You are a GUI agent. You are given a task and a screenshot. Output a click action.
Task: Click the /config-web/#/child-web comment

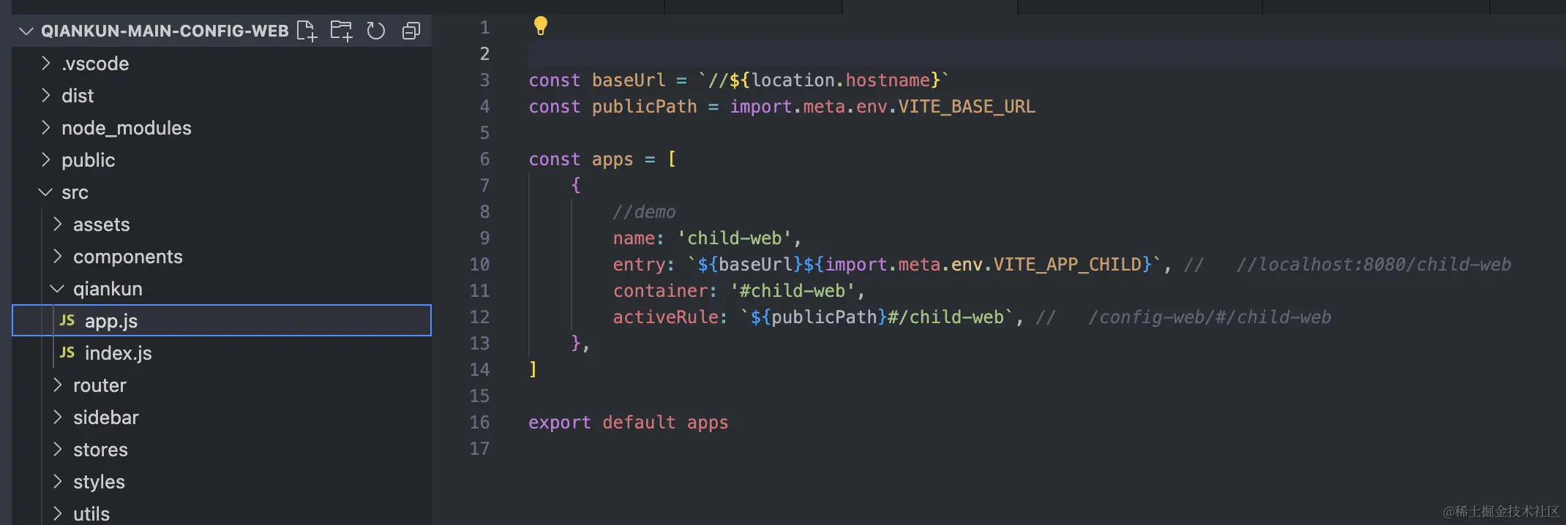point(1209,317)
